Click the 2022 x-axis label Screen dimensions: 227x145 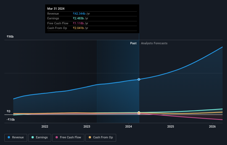[45, 126]
